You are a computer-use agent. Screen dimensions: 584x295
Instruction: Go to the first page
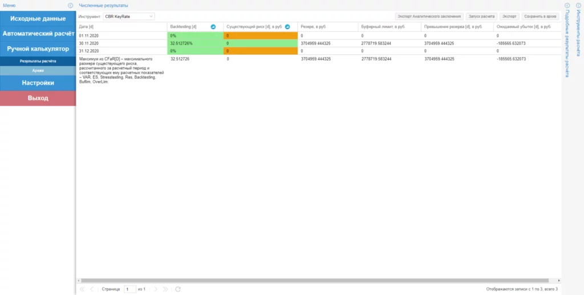coord(82,289)
